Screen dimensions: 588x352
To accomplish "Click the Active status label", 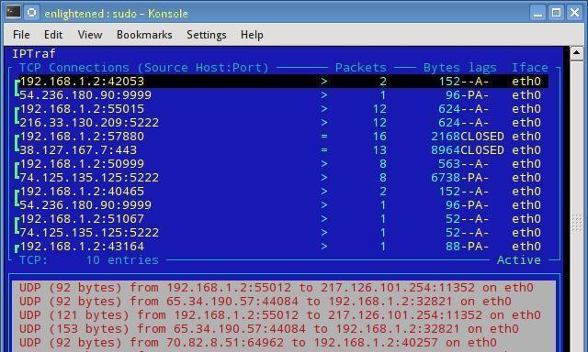I will (519, 260).
